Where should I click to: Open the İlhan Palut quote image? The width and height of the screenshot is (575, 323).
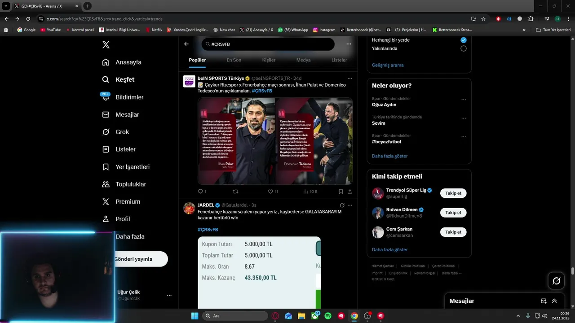point(236,141)
